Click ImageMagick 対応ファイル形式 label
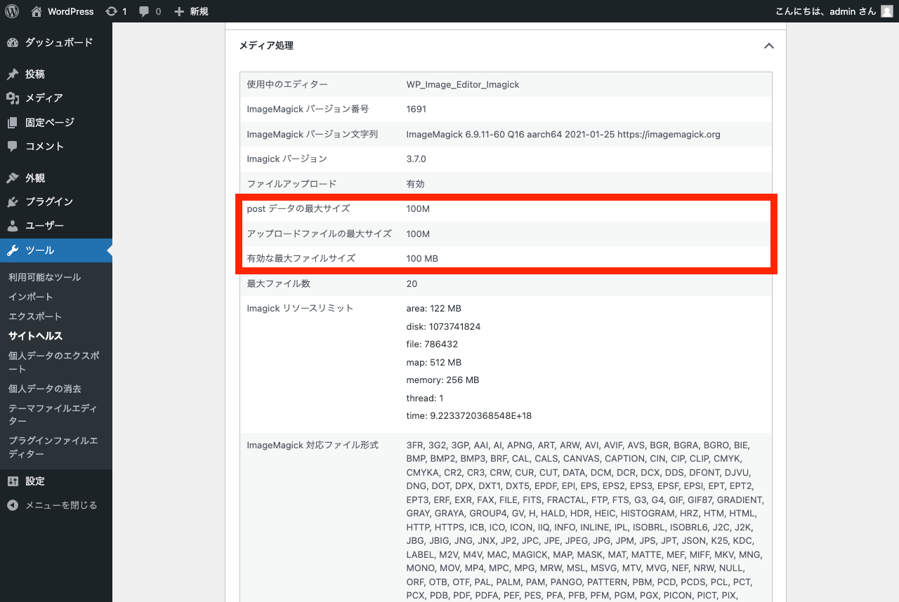The height and width of the screenshot is (602, 899). point(313,445)
